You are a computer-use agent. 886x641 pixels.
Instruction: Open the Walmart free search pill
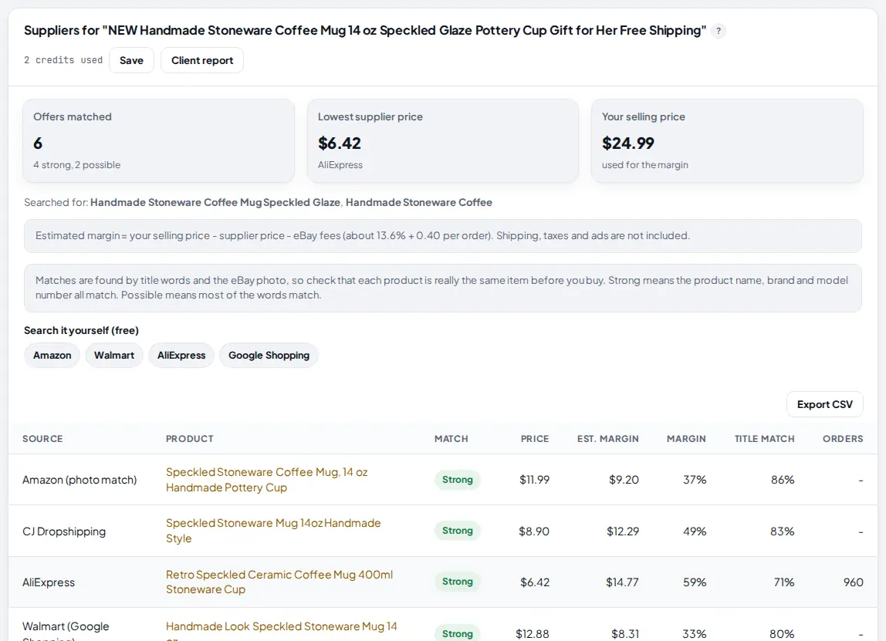[x=114, y=356]
